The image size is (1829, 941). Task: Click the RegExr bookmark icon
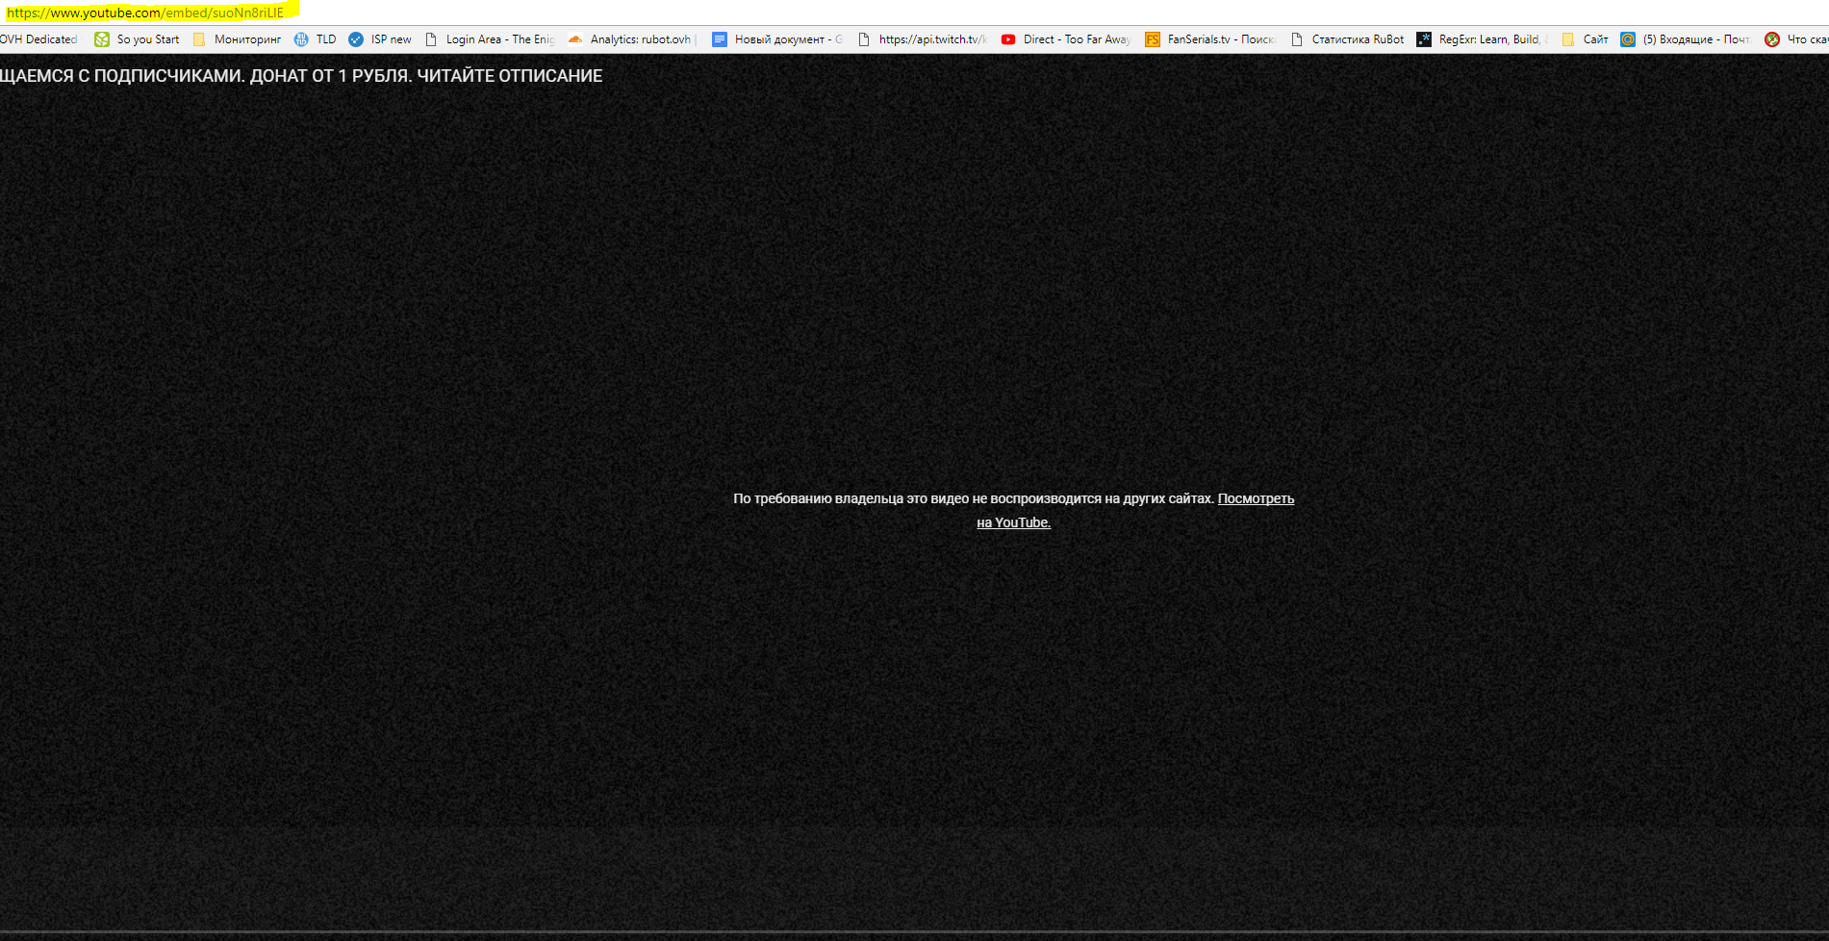pos(1424,39)
